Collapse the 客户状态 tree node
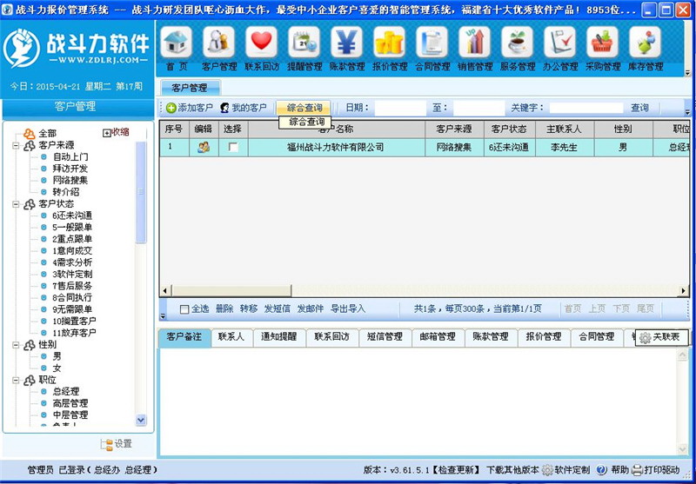 [x=16, y=204]
